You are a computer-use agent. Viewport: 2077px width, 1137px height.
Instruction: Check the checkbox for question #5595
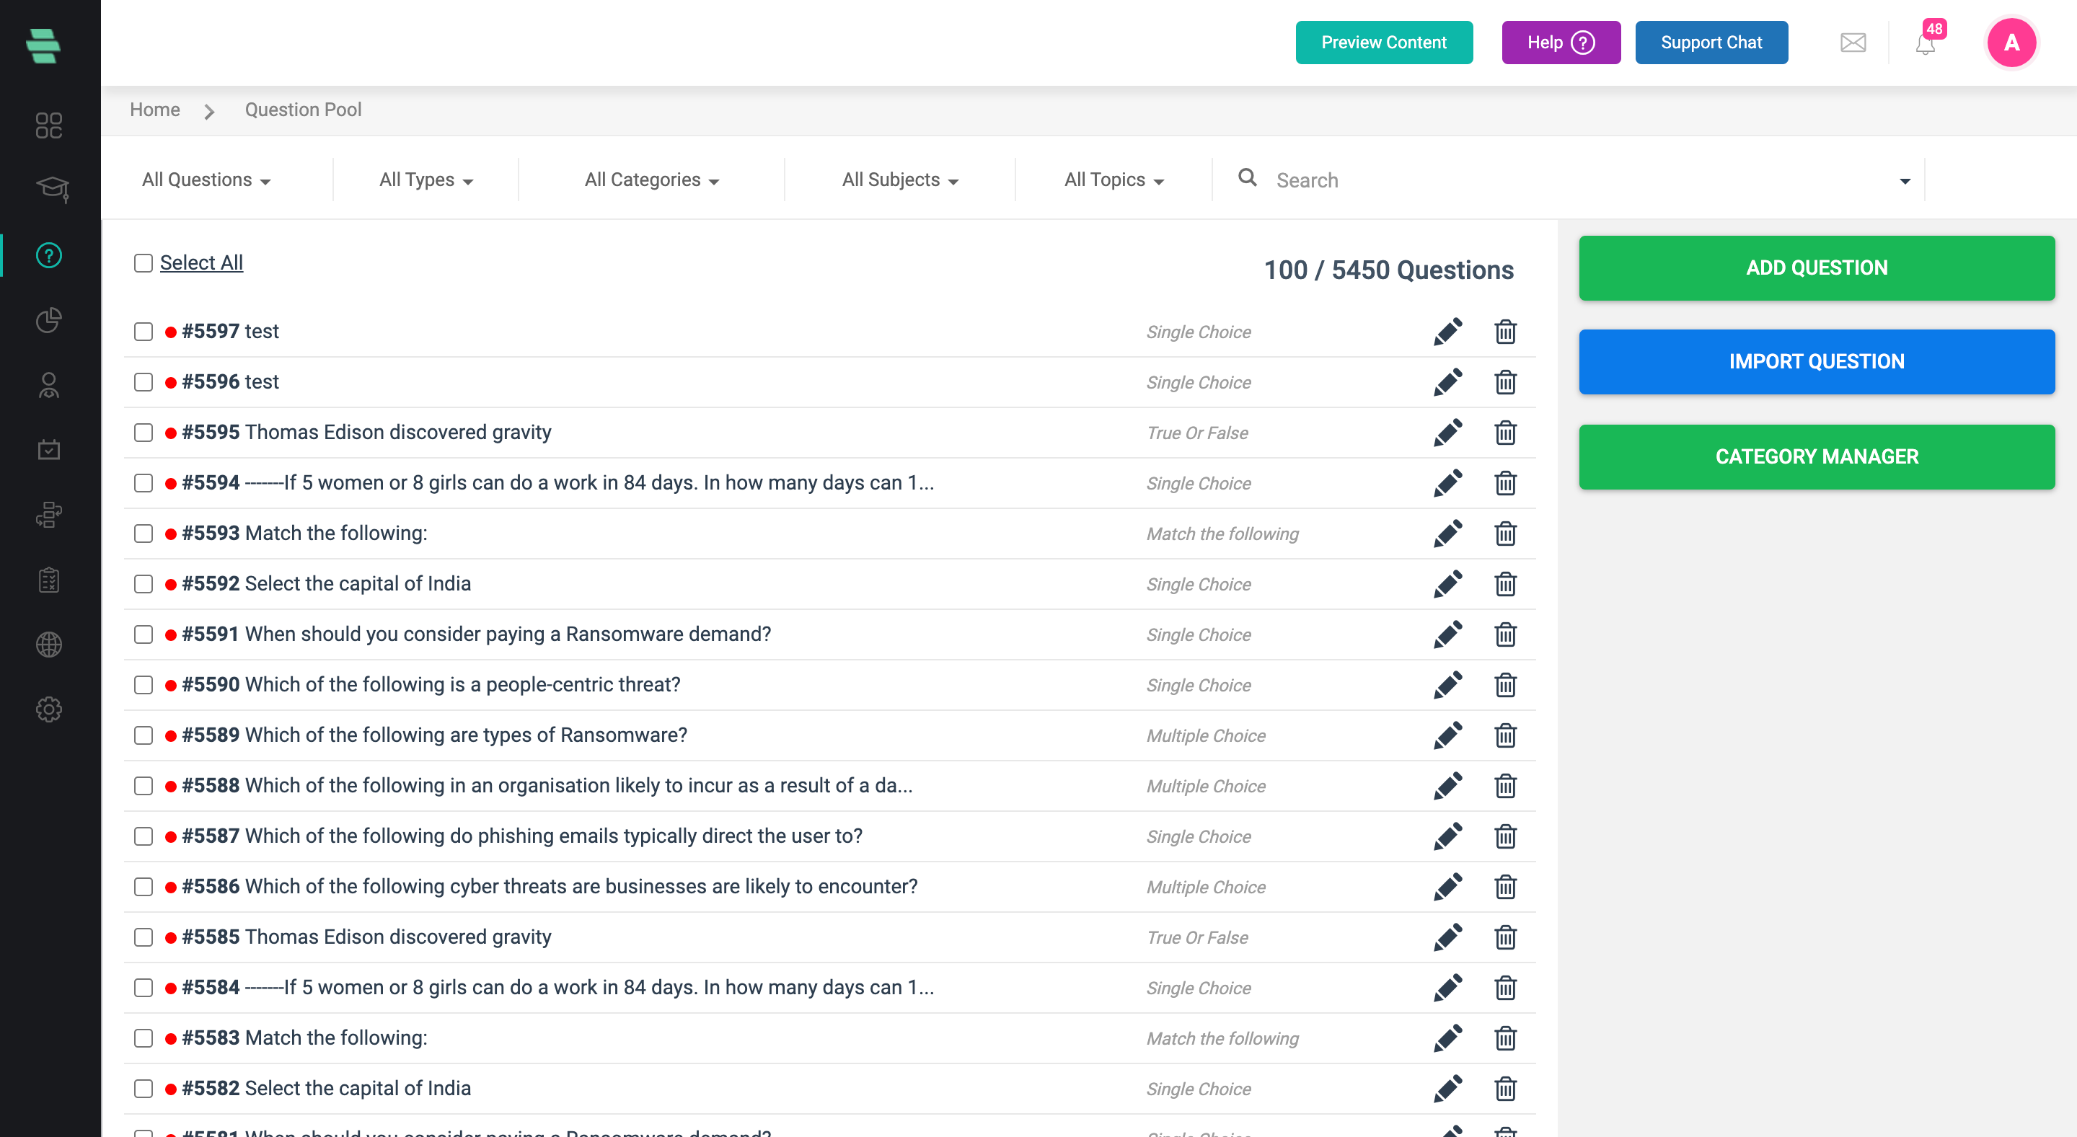[x=144, y=433]
